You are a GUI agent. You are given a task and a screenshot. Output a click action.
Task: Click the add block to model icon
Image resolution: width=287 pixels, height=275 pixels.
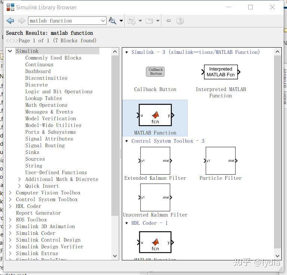click(132, 21)
